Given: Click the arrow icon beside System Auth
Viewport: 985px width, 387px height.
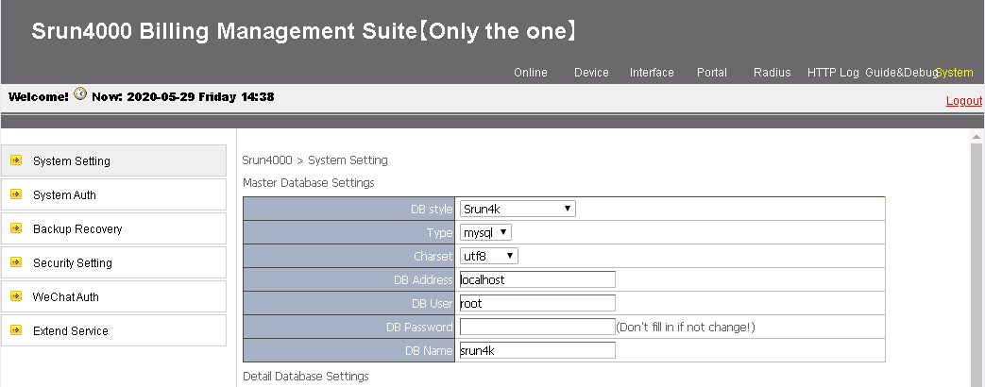Looking at the screenshot, I should pyautogui.click(x=16, y=194).
